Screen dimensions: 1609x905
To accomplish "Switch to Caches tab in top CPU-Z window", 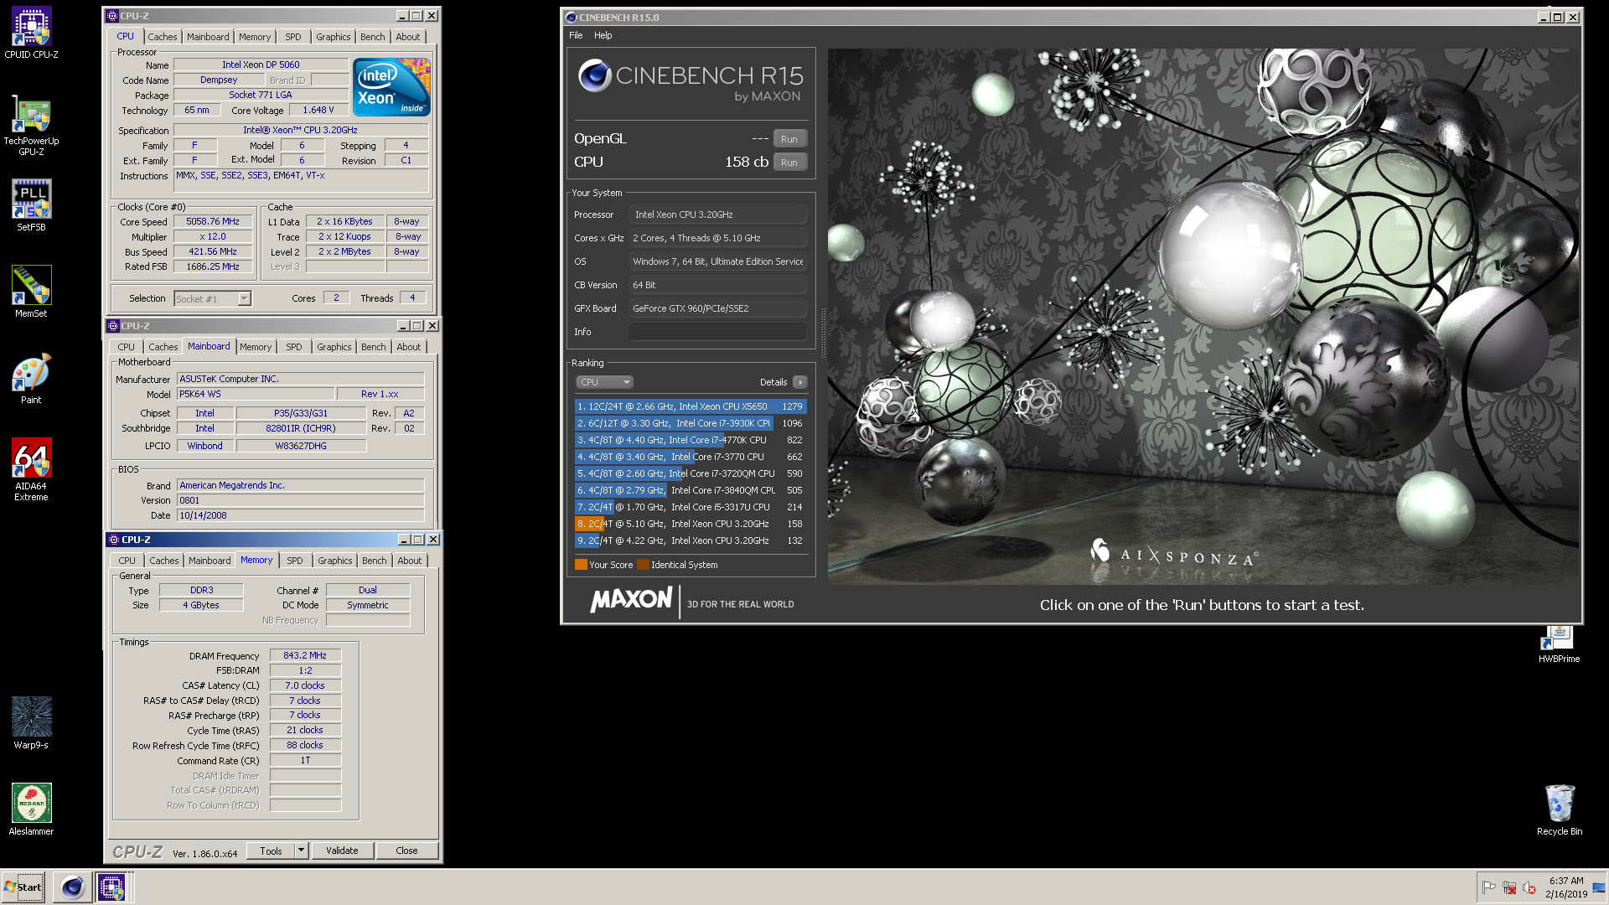I will point(163,37).
